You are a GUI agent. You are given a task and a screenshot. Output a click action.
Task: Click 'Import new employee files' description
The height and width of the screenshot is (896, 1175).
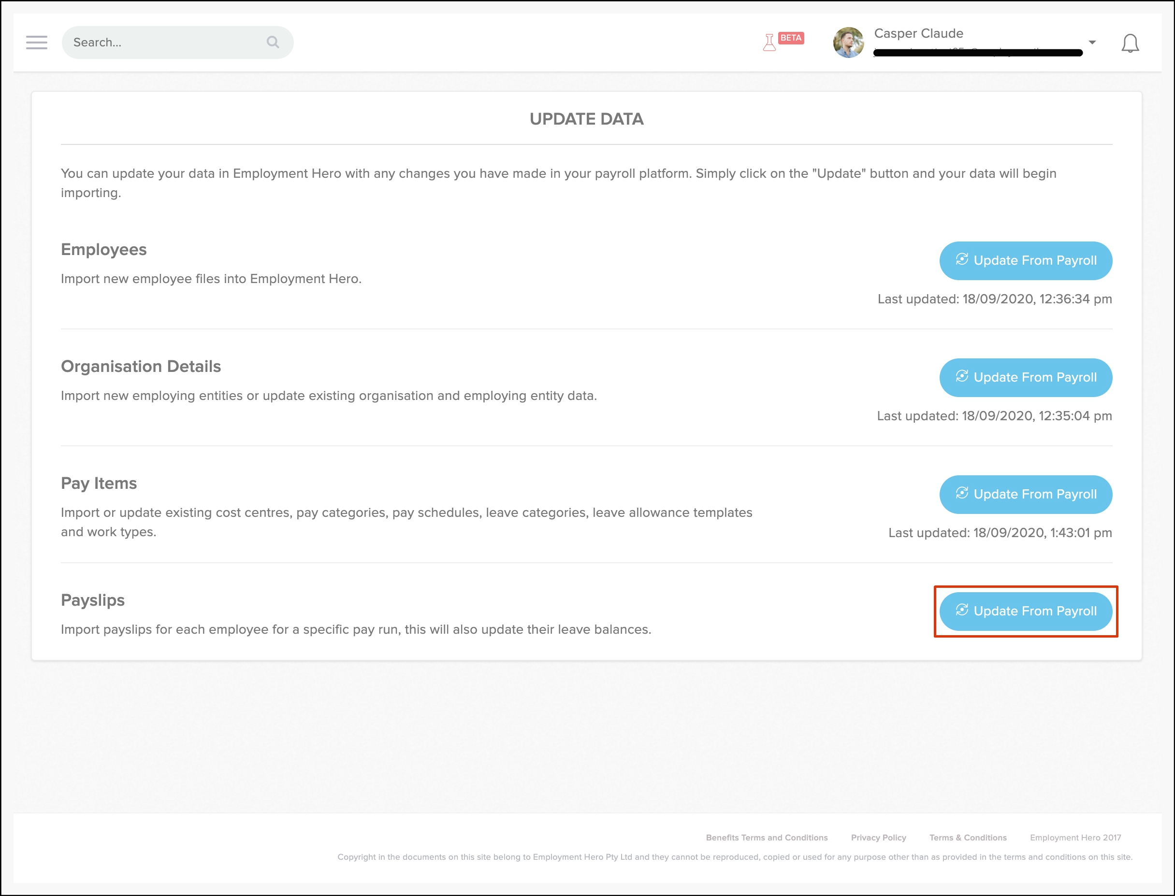coord(211,279)
